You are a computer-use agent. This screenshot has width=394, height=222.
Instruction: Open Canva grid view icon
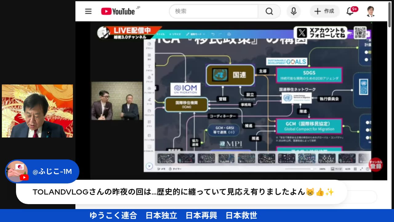(x=355, y=169)
